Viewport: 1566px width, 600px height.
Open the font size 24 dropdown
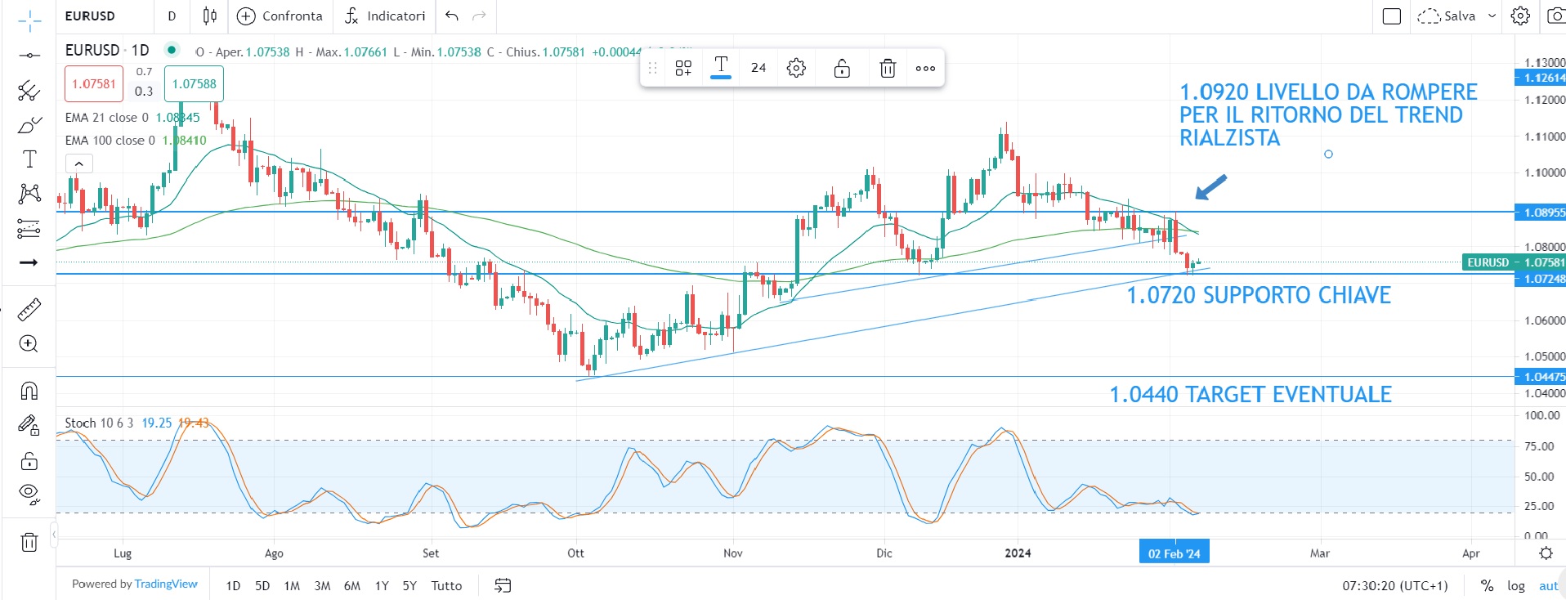tap(758, 68)
